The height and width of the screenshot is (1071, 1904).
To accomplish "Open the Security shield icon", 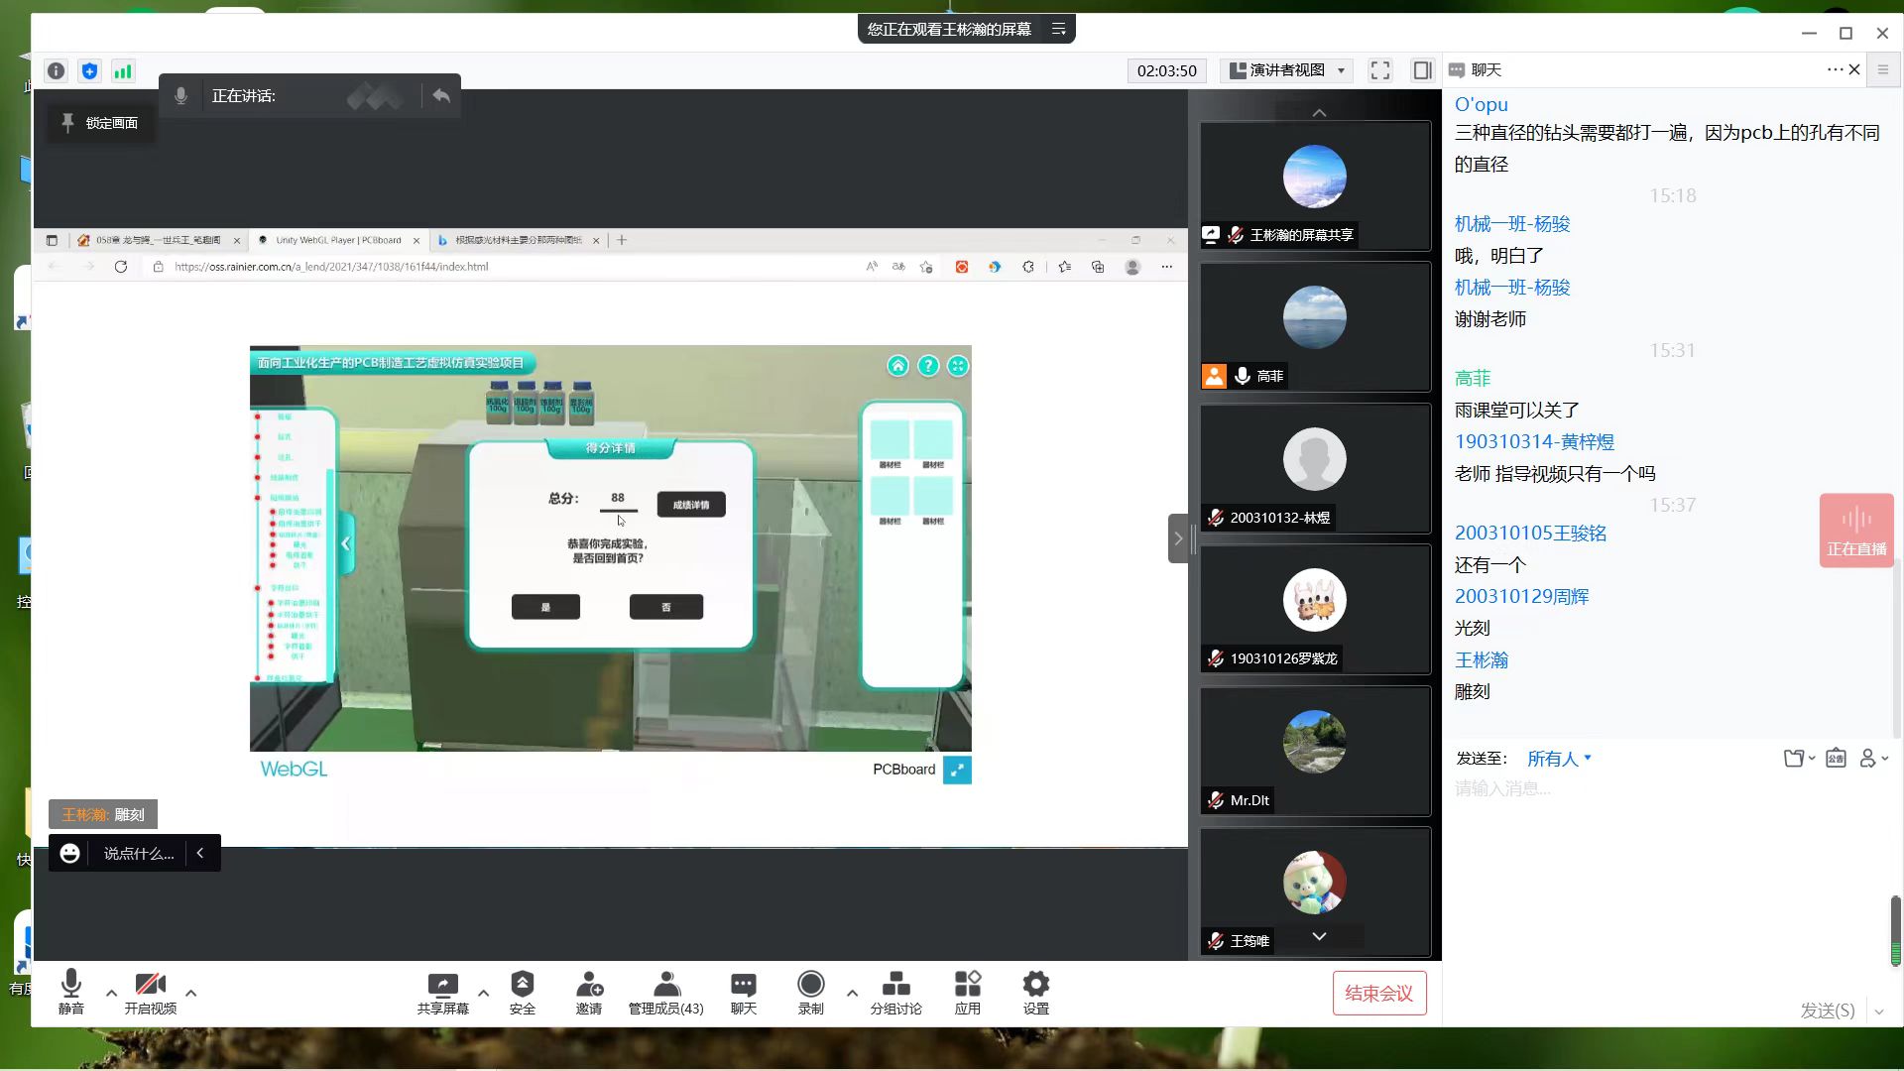I will click(522, 985).
